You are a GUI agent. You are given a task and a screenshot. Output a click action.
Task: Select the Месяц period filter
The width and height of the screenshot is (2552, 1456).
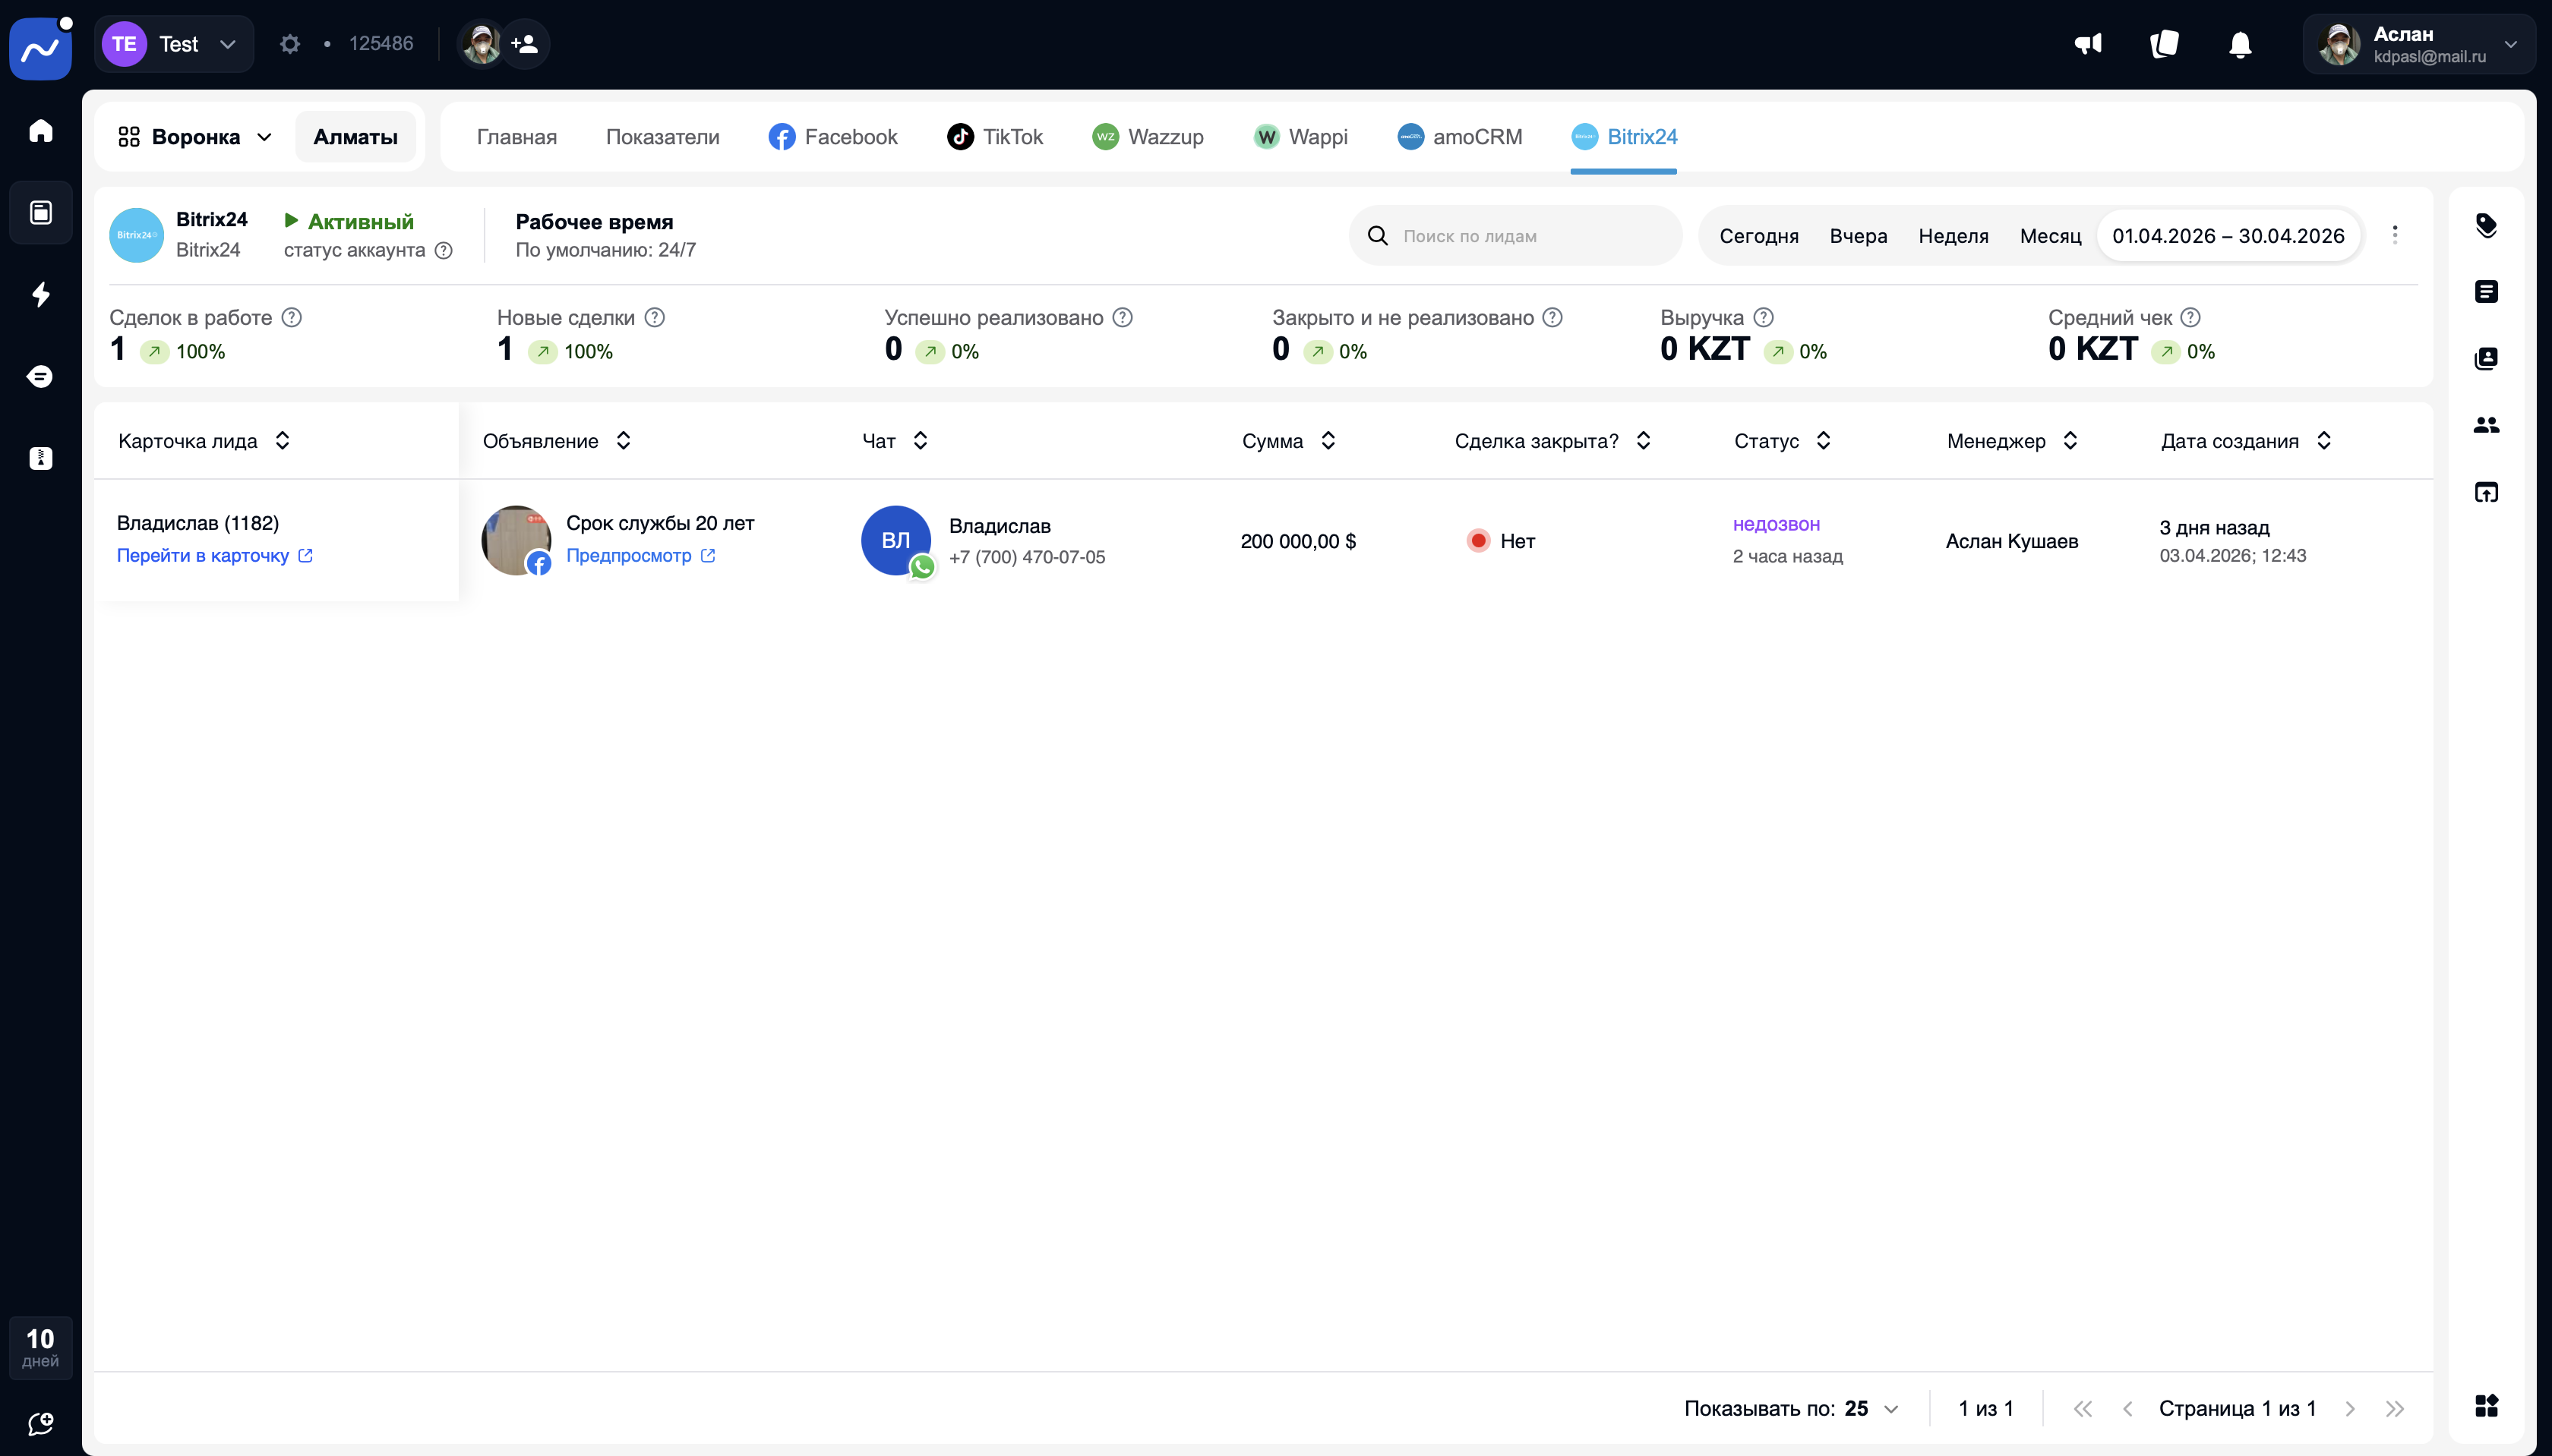click(2050, 236)
